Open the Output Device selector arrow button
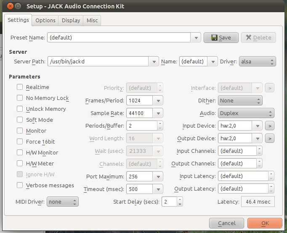This screenshot has height=233, width=287. click(270, 139)
